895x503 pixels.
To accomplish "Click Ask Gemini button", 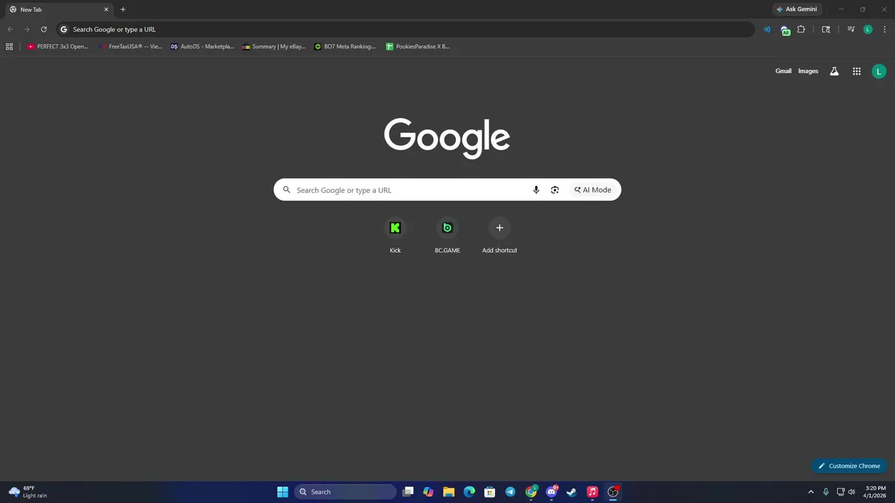I will 796,10.
